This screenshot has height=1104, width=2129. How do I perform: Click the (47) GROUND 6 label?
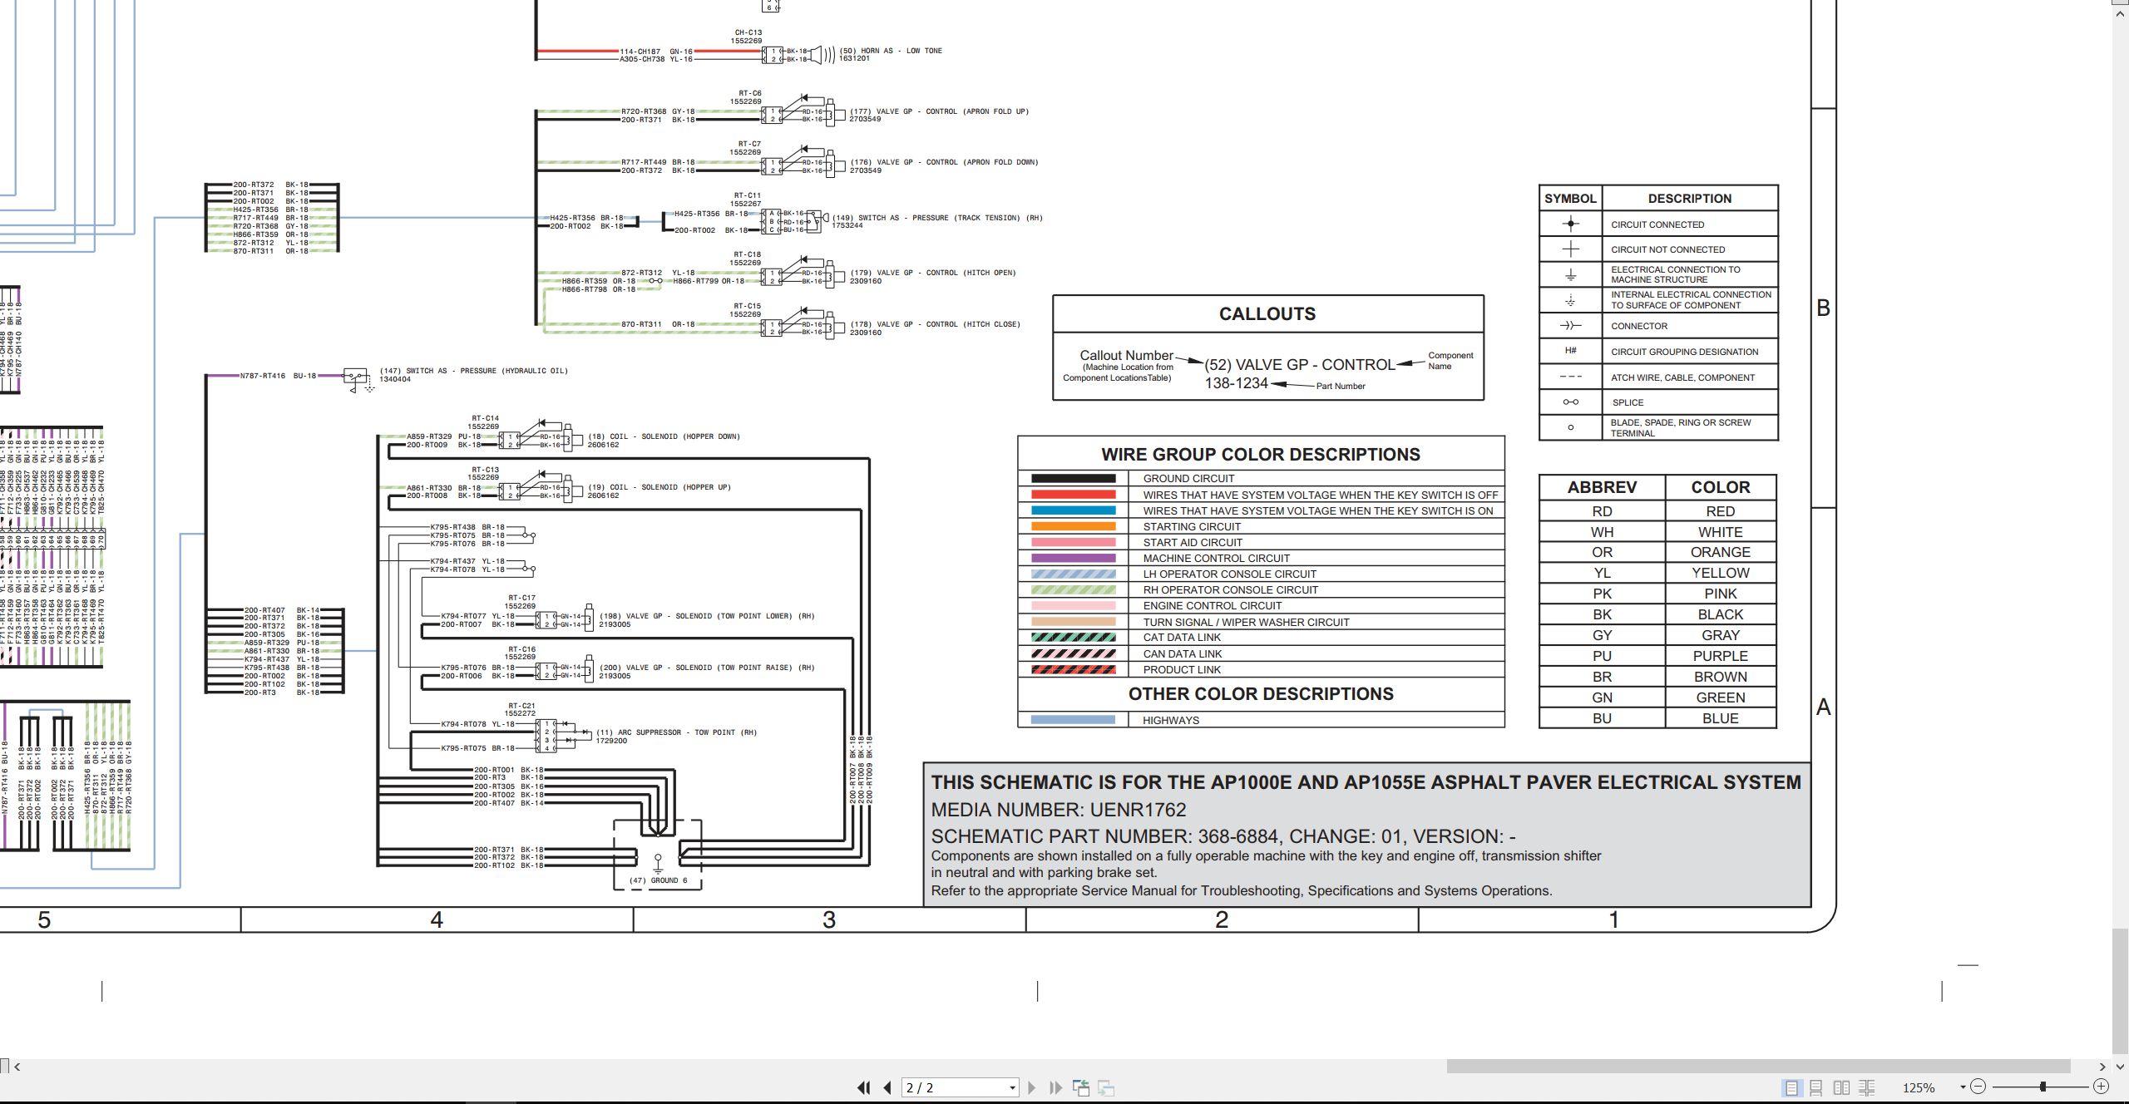click(658, 880)
